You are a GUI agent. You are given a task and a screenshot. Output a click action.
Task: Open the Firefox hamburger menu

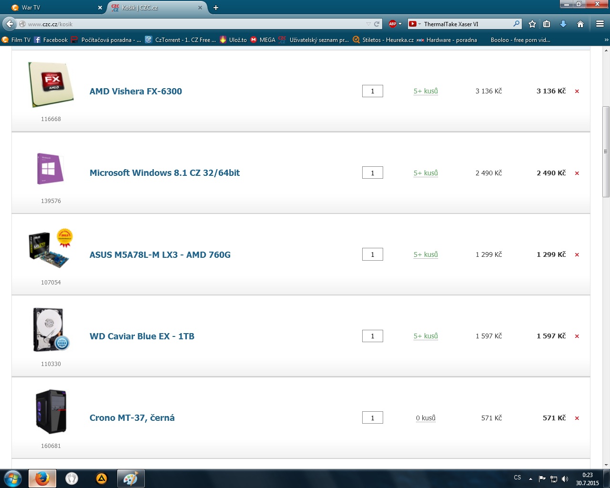pos(600,24)
